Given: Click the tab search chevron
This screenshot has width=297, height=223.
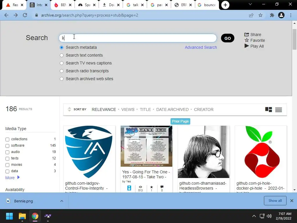Looking at the screenshot, I should pyautogui.click(x=250, y=4).
